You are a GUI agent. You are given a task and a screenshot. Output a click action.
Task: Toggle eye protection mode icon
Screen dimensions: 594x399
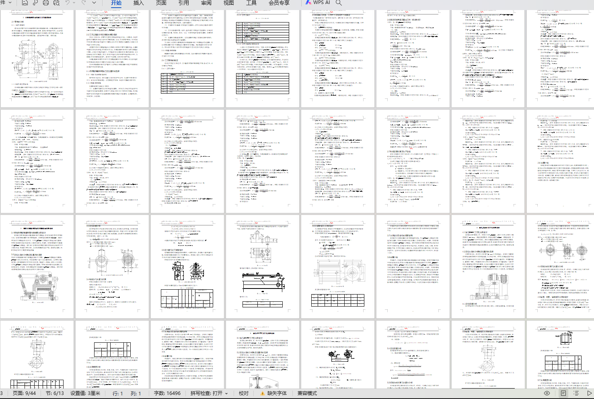click(x=547, y=393)
